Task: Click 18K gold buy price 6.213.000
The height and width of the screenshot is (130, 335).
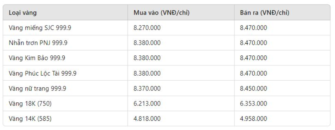Action: pos(147,103)
